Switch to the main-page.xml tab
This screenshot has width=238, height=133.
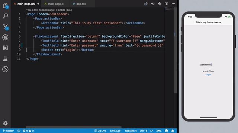click(26, 4)
